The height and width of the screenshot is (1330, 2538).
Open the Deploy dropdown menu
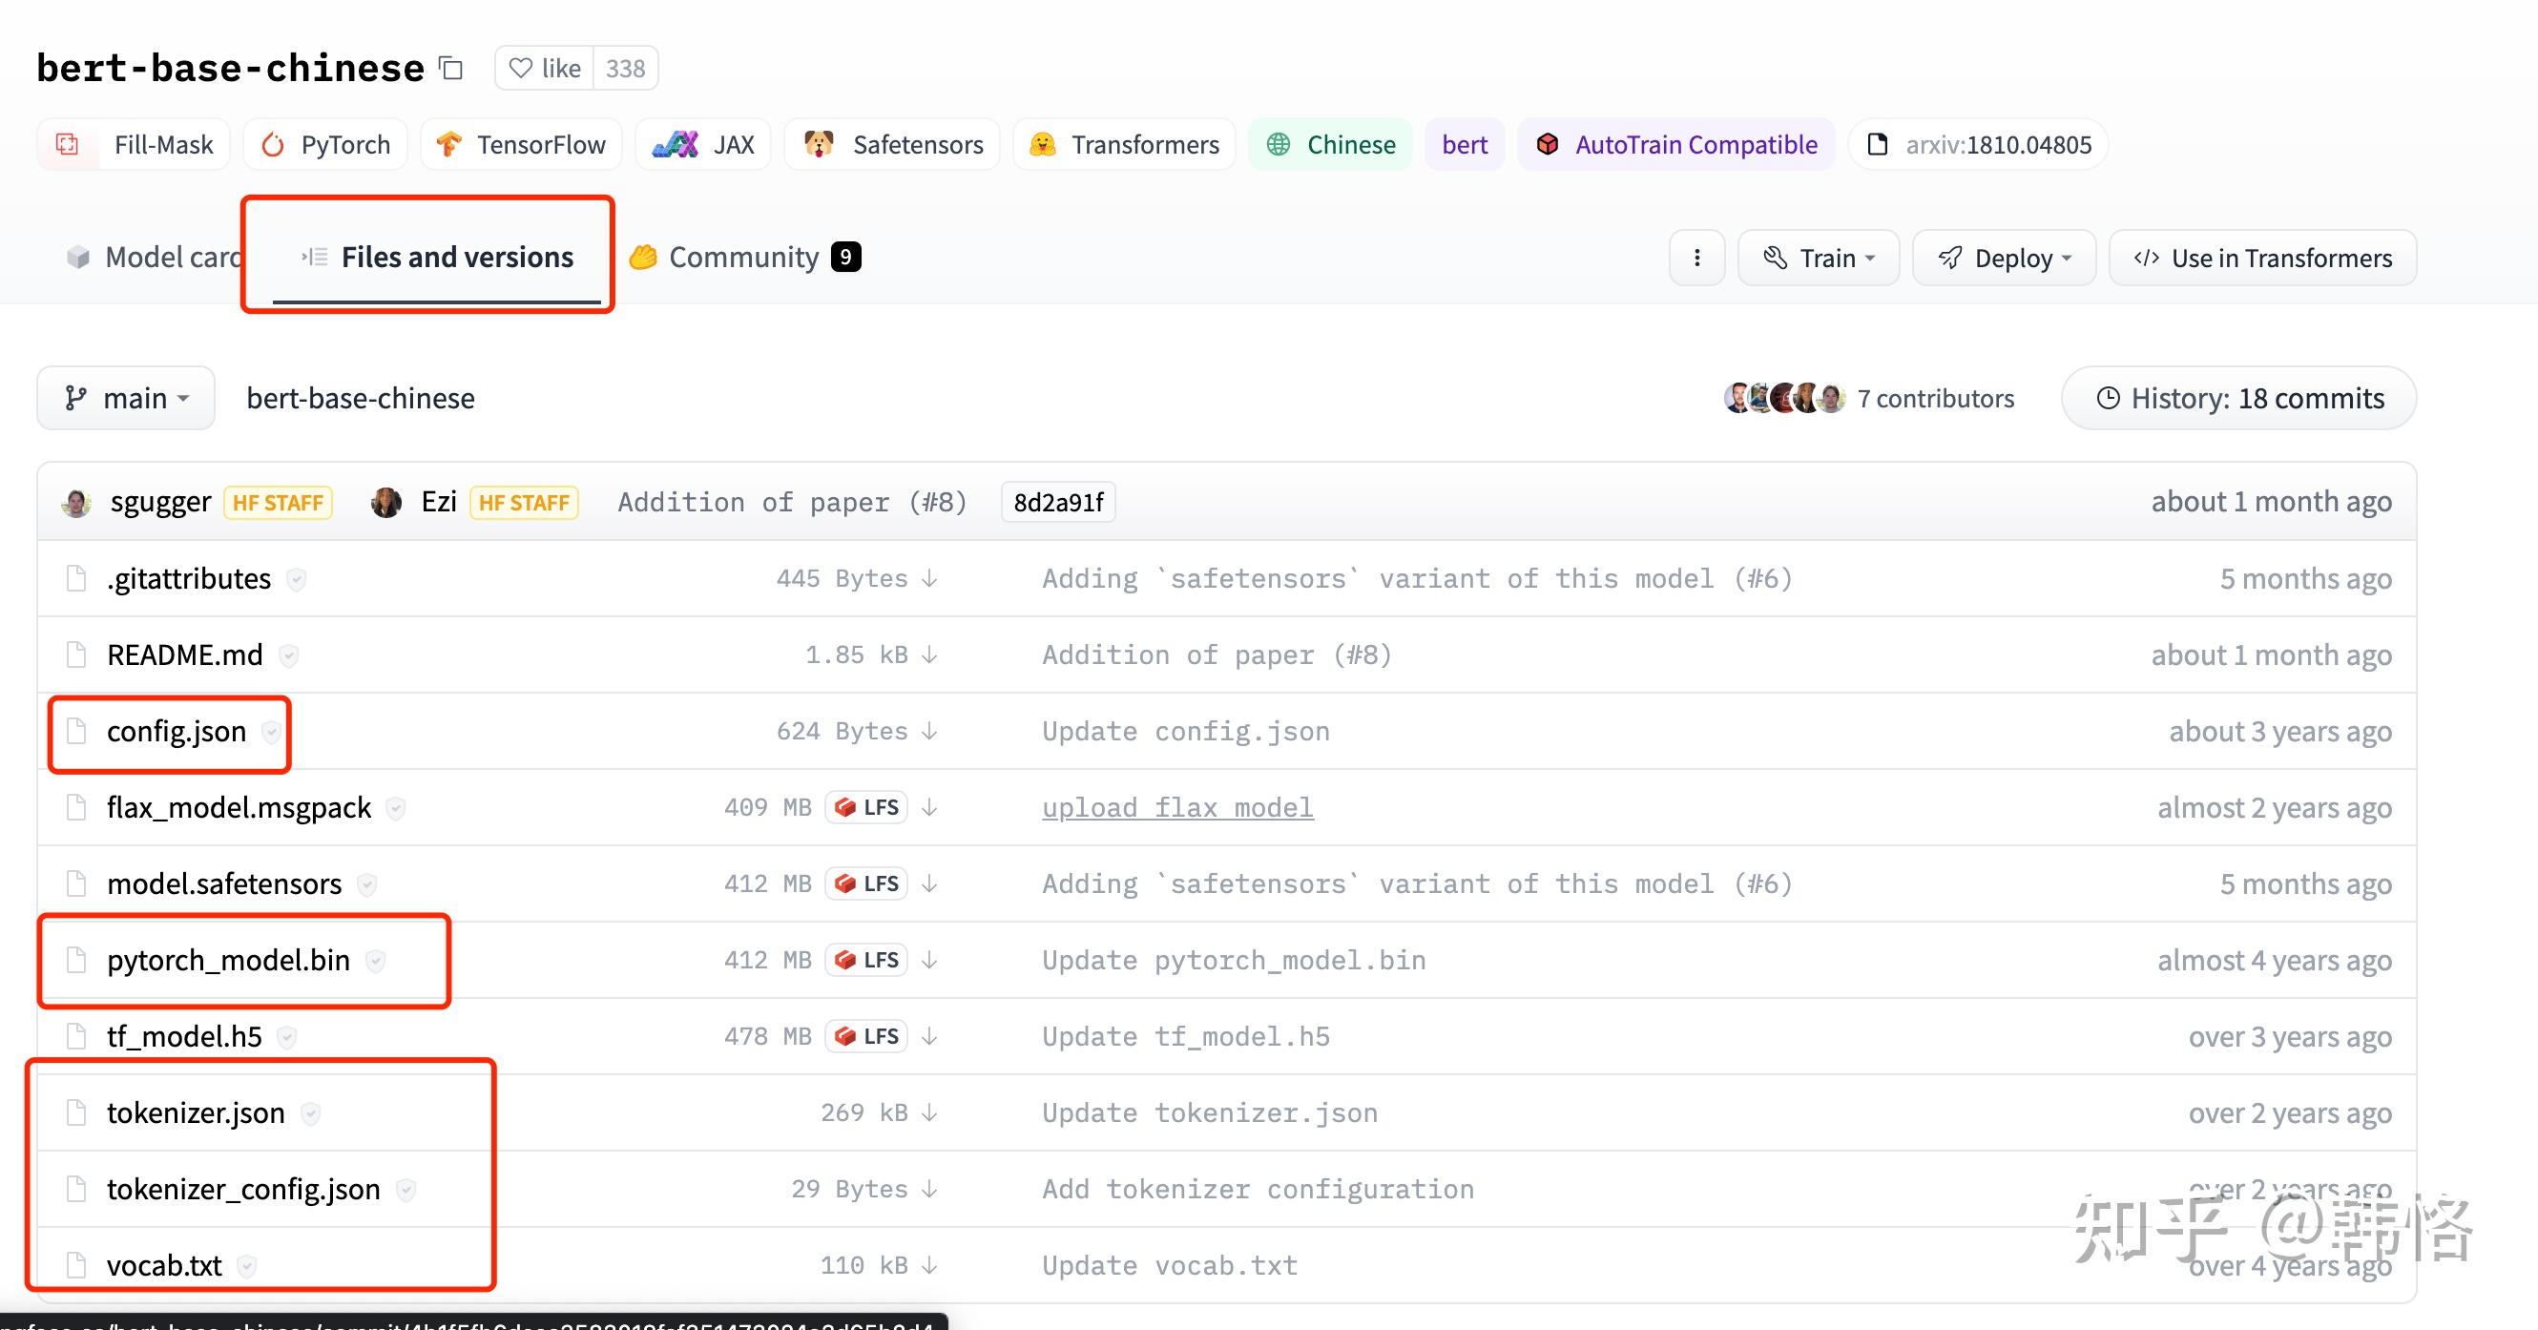[x=2003, y=259]
